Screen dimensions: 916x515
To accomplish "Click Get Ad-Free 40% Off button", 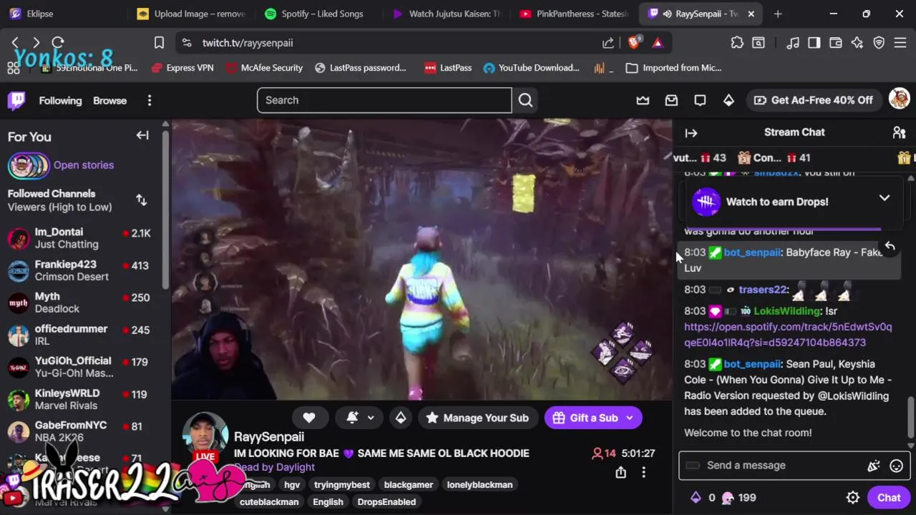I will (813, 100).
